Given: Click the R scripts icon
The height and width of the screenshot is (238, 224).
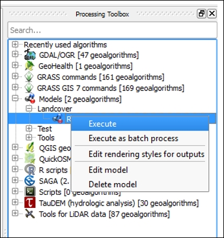Looking at the screenshot, I should pos(30,170).
